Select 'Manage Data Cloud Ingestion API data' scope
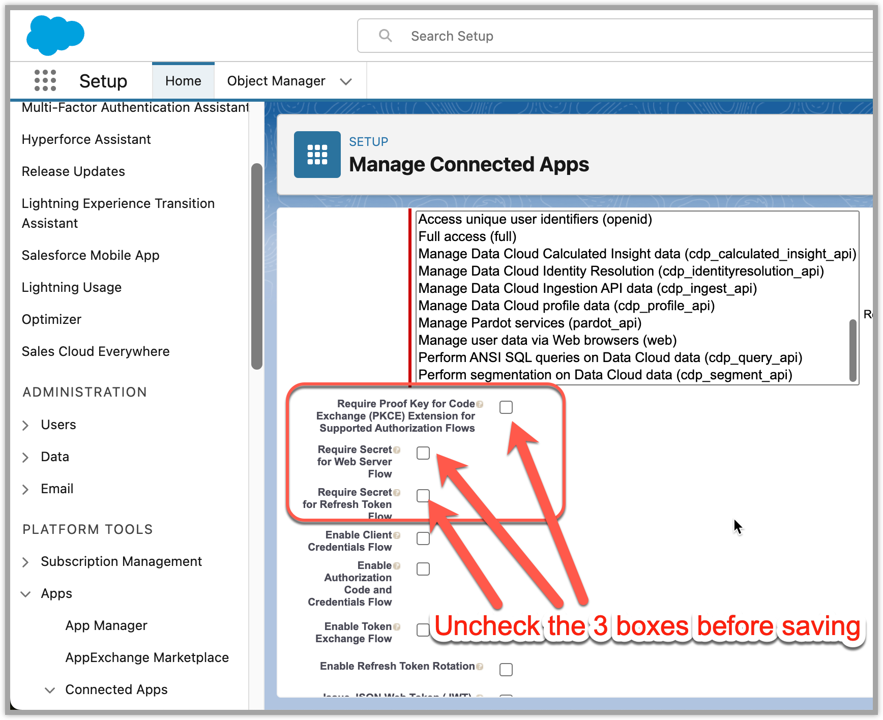The image size is (883, 720). pos(587,288)
